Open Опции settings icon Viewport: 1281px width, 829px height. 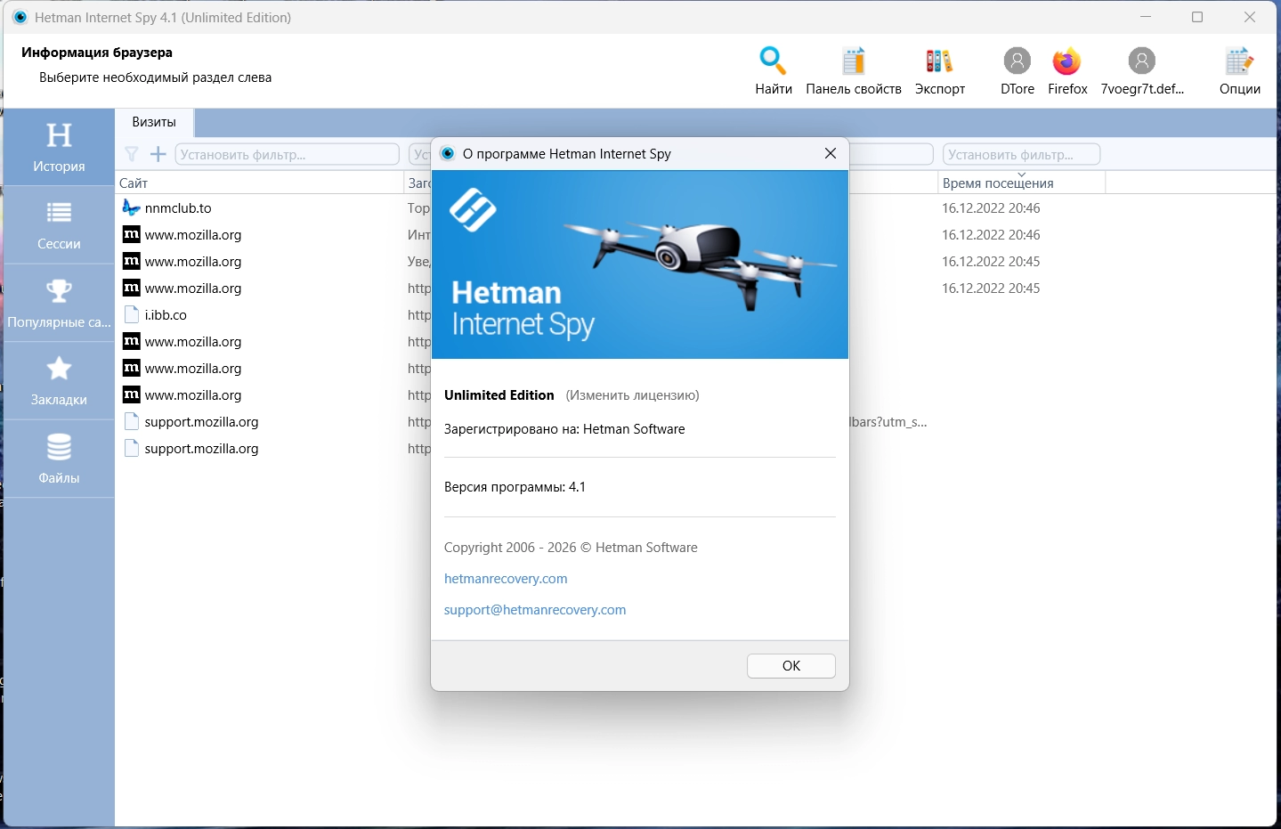[1239, 61]
